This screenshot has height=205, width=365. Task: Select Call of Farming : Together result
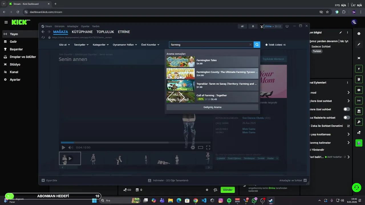(212, 97)
